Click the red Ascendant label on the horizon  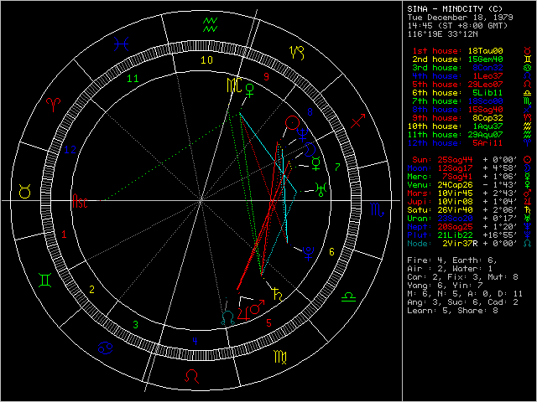80,202
